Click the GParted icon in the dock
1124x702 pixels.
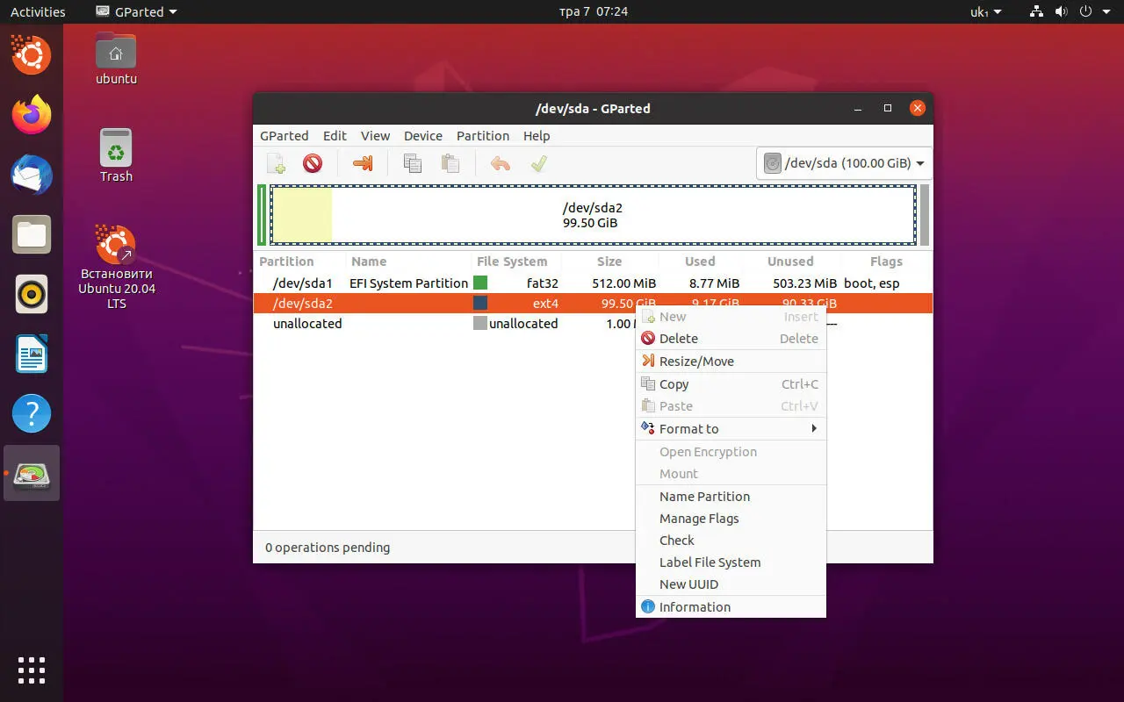32,473
